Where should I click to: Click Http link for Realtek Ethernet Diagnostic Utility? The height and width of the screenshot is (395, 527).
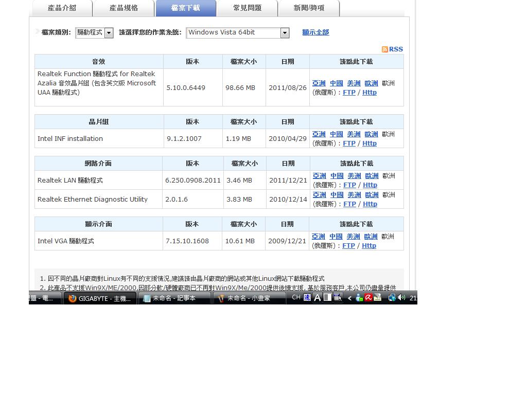pos(370,204)
